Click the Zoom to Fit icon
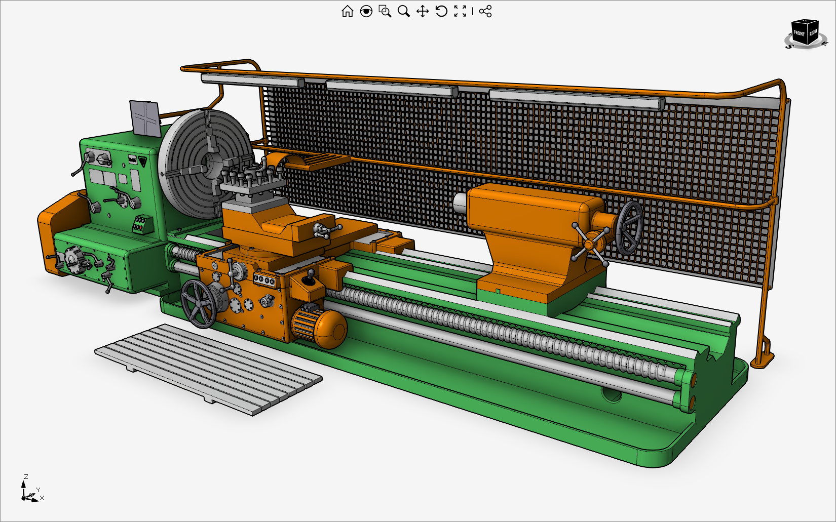836x522 pixels. 460,11
